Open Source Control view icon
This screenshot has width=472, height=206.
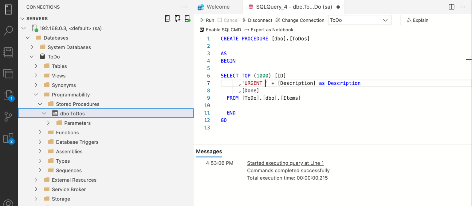(x=8, y=117)
